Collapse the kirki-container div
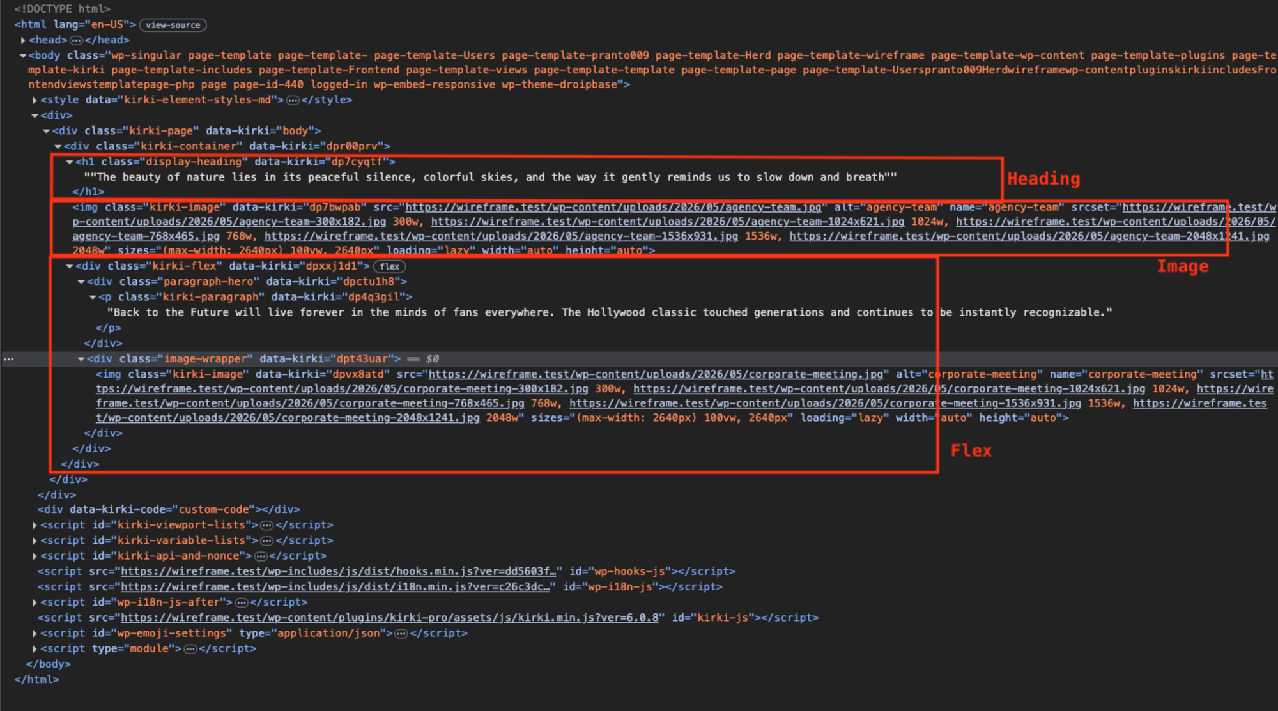1278x711 pixels. click(x=58, y=147)
